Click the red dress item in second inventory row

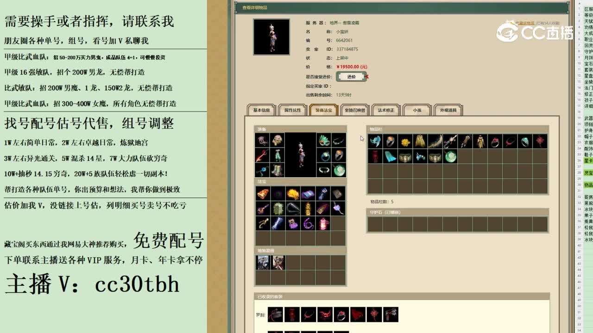(x=375, y=156)
